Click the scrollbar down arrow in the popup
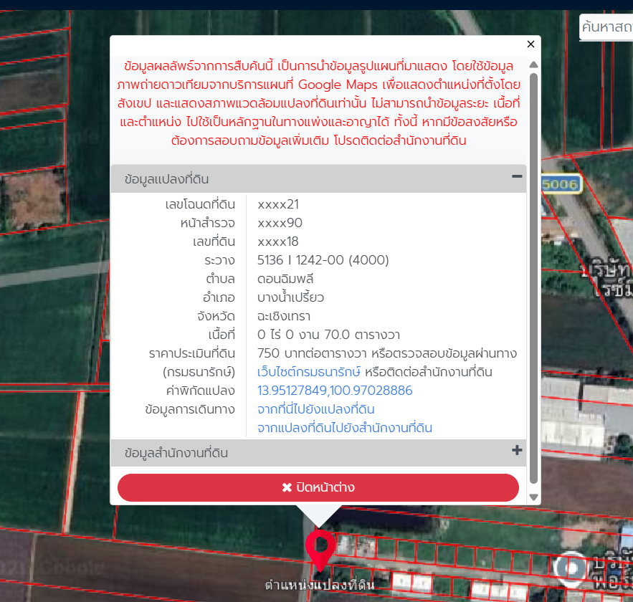Screen dimensions: 633x602 point(533,497)
